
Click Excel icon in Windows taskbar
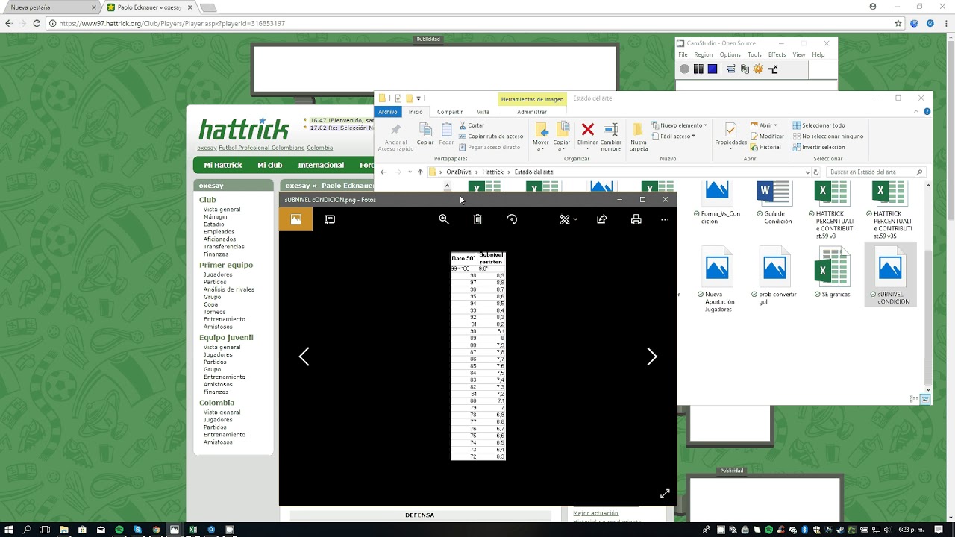pyautogui.click(x=192, y=530)
